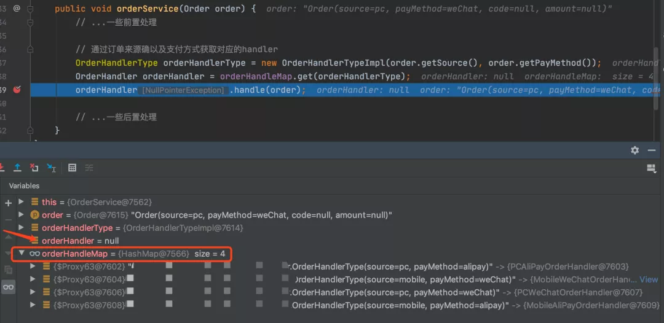Screen dimensions: 664x323
Task: Open debugger settings gear icon
Action: (x=634, y=150)
